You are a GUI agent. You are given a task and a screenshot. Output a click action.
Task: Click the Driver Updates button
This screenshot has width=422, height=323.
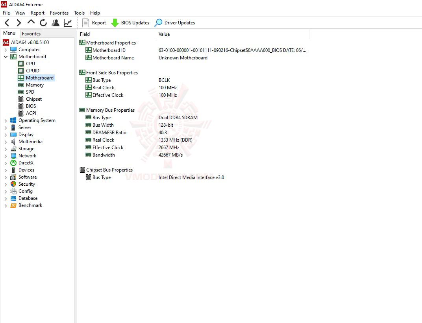pos(175,22)
